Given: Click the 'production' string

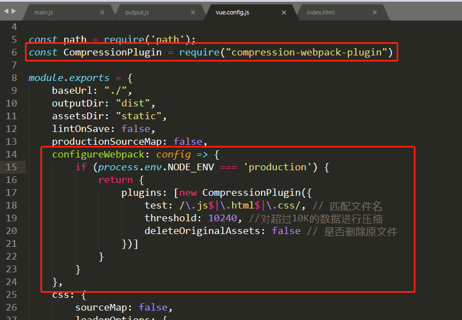Looking at the screenshot, I should 278,167.
